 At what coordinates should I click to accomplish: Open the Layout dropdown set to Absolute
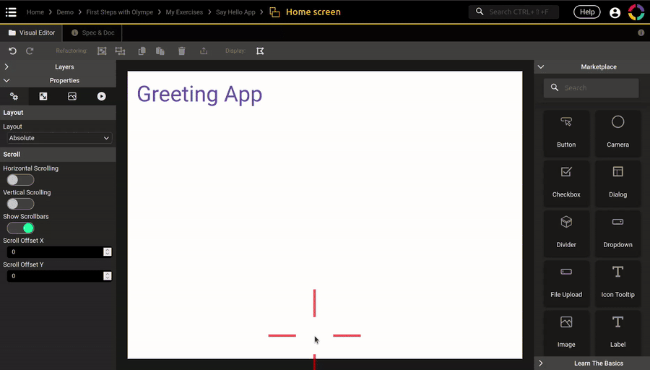pos(58,138)
